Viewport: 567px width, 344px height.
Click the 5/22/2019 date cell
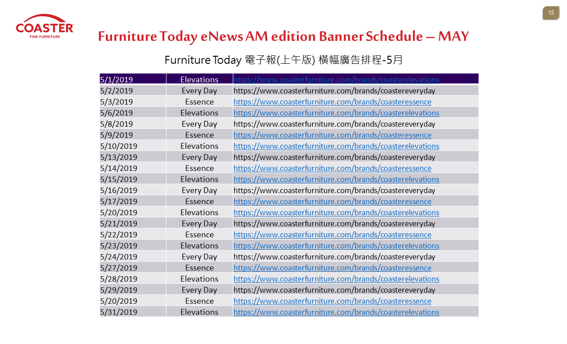coord(133,234)
